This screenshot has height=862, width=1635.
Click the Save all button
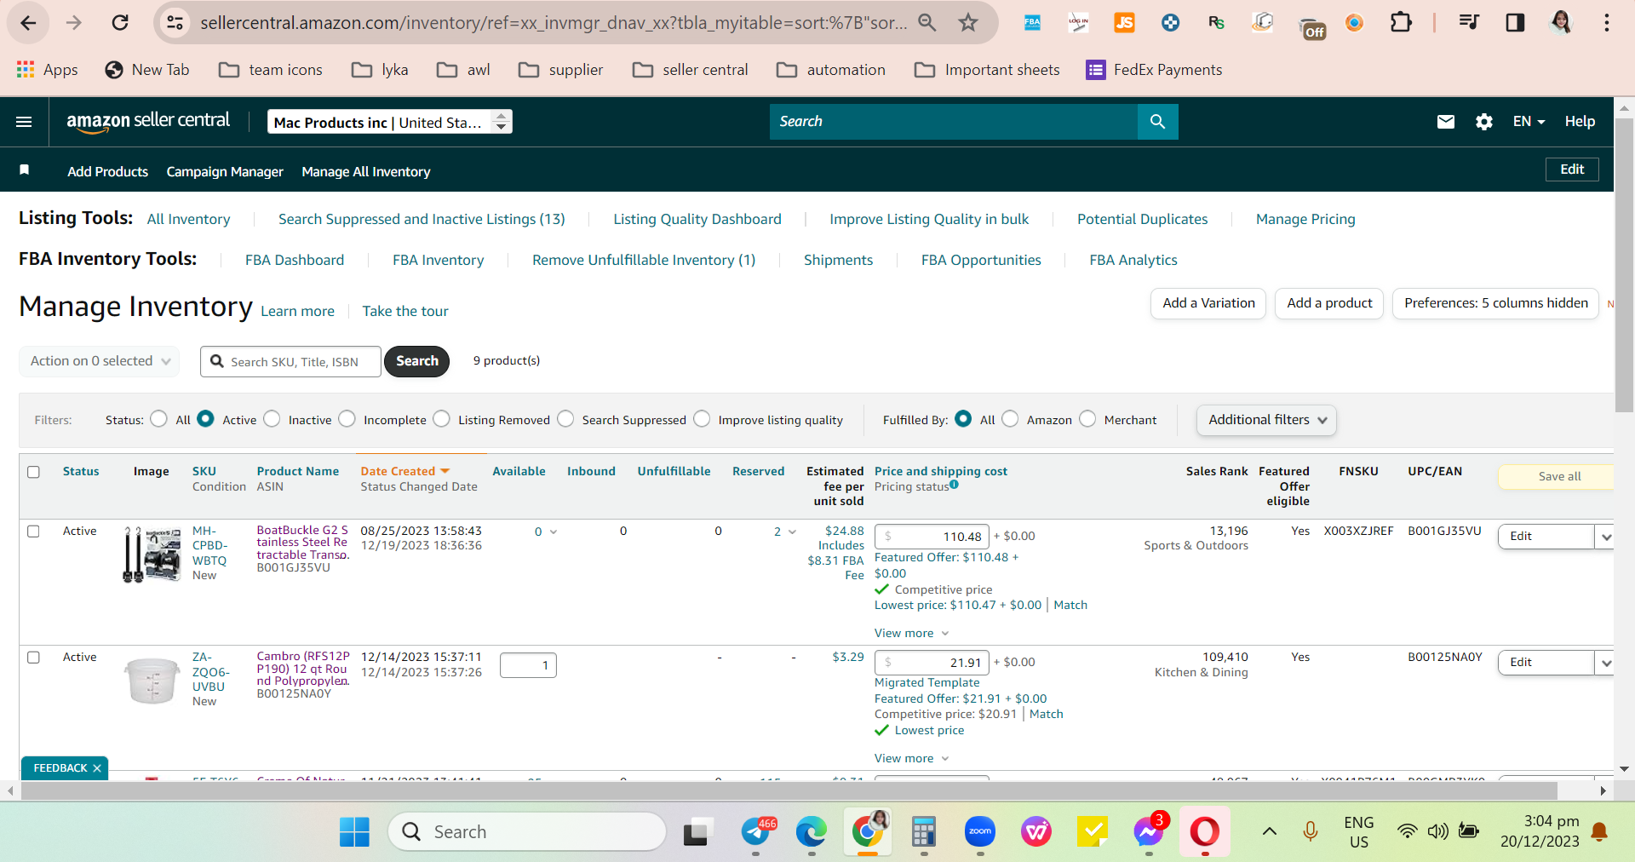tap(1558, 476)
